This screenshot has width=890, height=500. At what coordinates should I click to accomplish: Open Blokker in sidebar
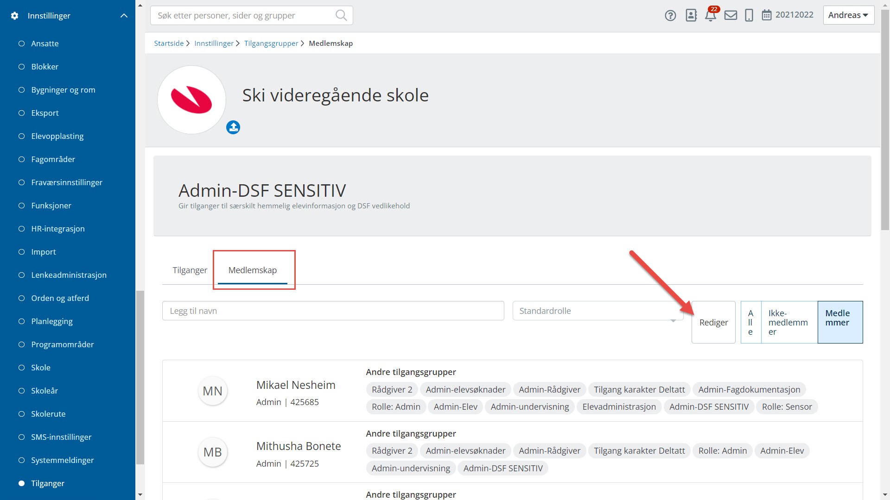click(45, 67)
